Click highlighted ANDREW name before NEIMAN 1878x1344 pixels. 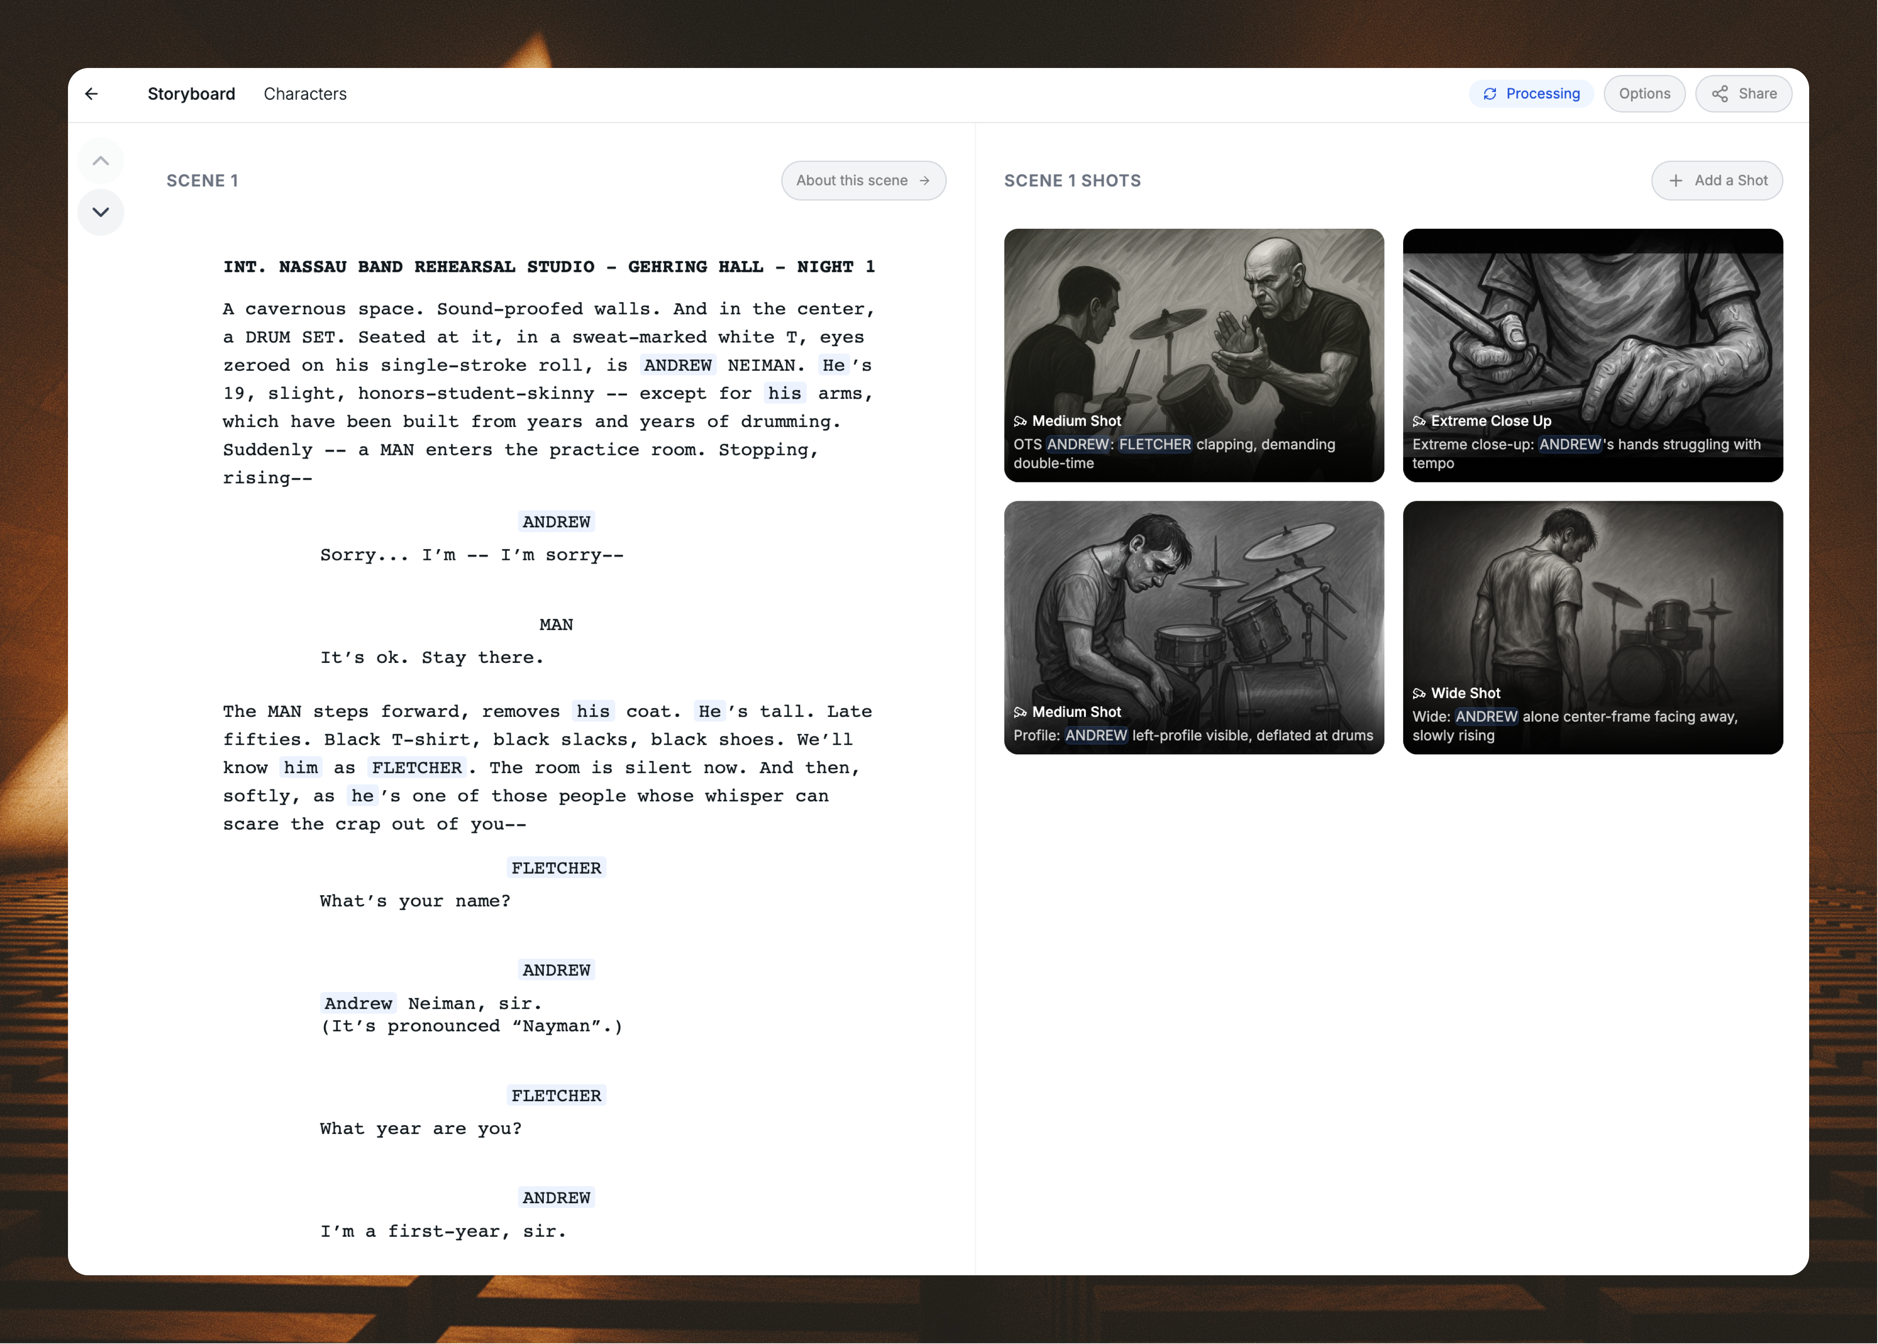(x=678, y=366)
